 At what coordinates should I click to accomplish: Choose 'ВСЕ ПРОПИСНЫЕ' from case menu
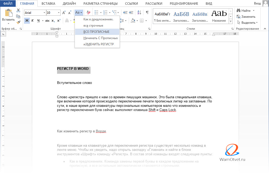click(x=96, y=32)
